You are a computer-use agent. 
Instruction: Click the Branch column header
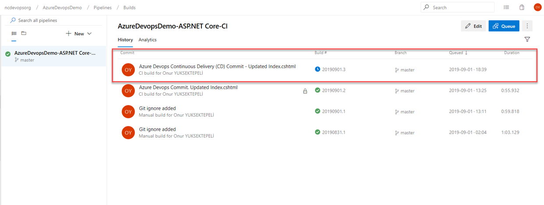(400, 52)
